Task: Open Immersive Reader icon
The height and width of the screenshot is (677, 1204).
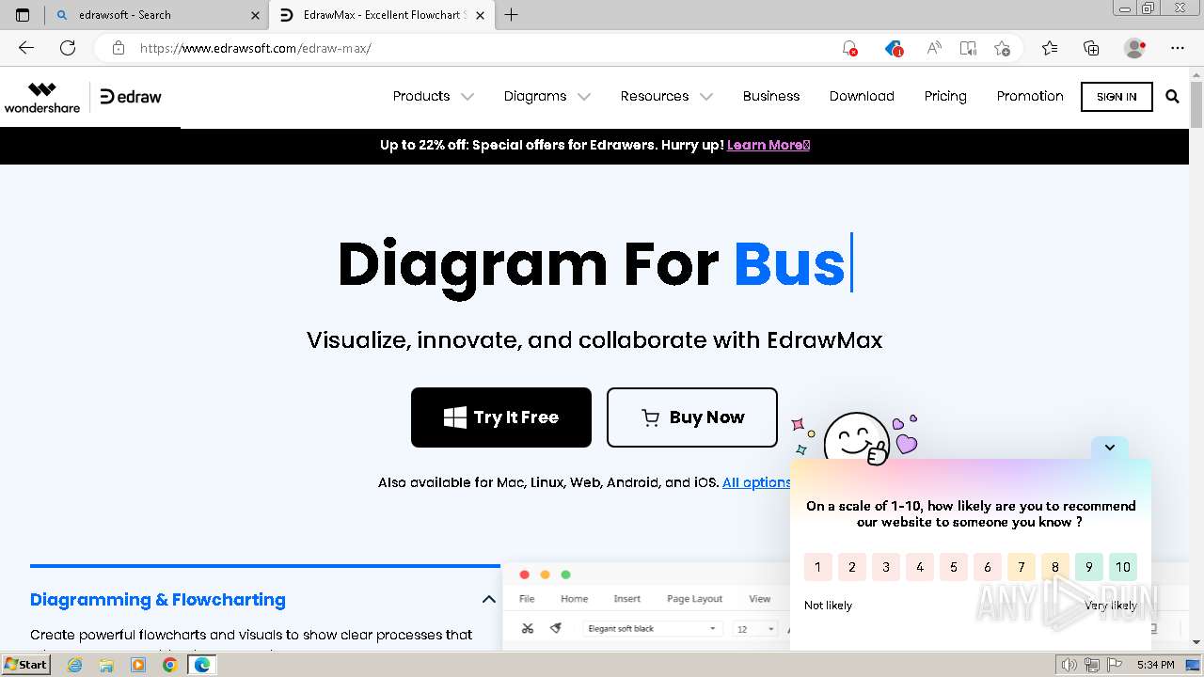Action: pyautogui.click(x=968, y=48)
